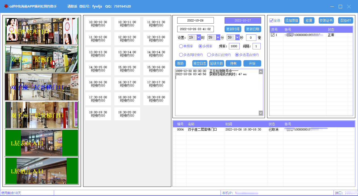Choose the 19:00-19:30 time slot
358x196 pixels.
98,114
